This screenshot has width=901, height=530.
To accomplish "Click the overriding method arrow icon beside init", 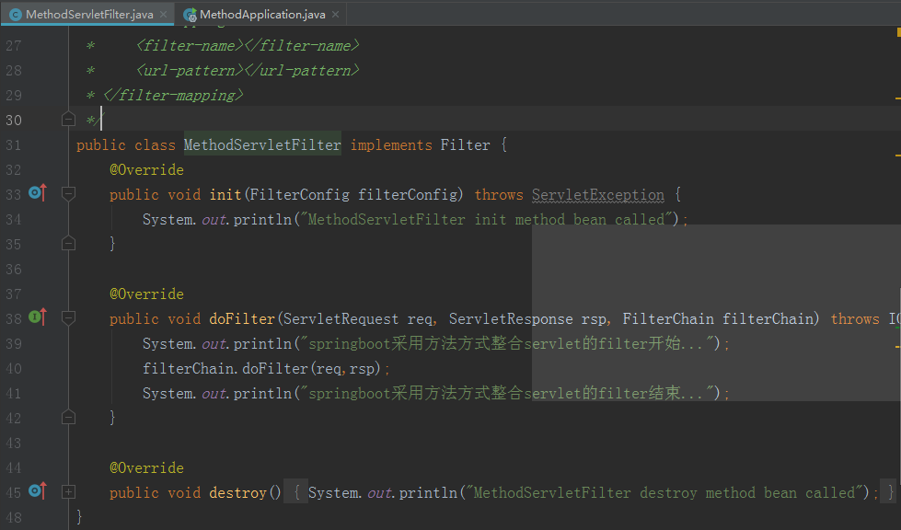I will (x=35, y=193).
